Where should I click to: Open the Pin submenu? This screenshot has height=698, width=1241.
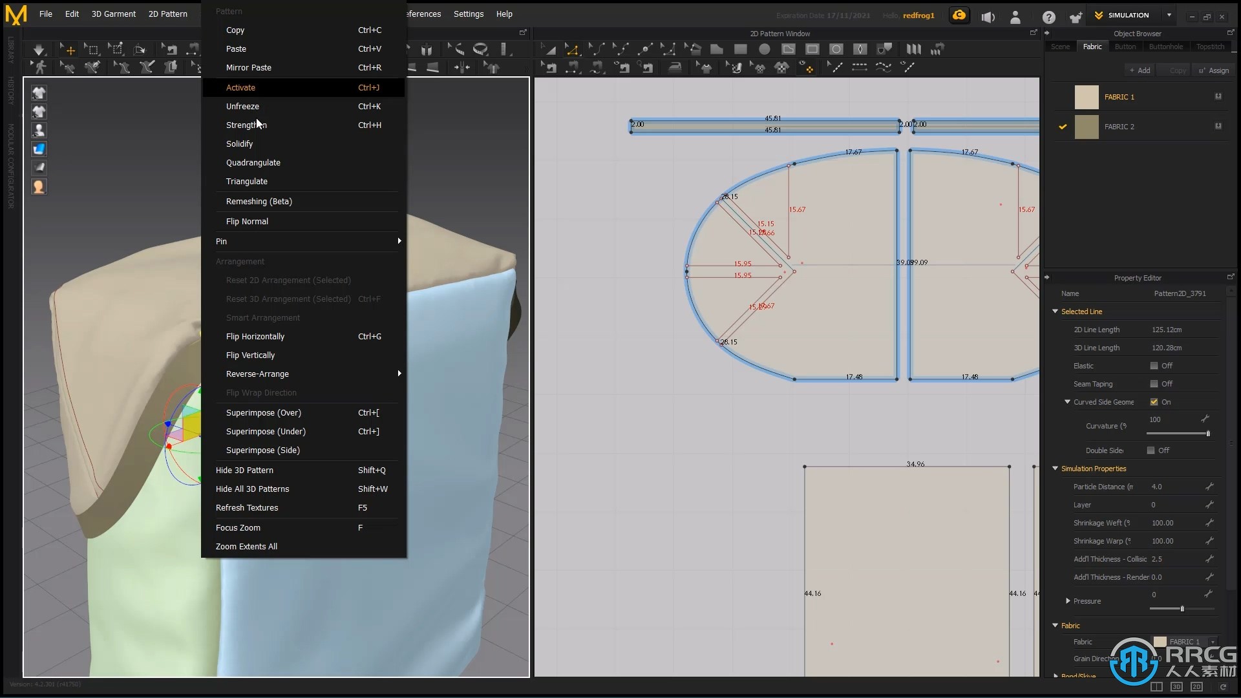(x=304, y=241)
